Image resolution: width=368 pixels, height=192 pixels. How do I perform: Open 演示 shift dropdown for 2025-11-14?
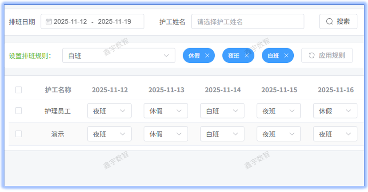tap(222, 134)
